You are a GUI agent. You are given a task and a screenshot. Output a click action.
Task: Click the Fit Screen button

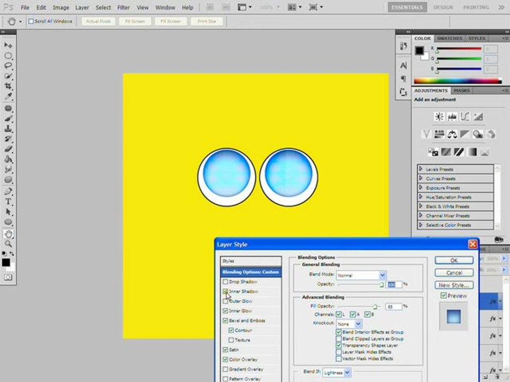135,21
